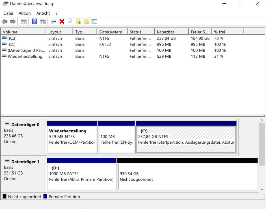Click the disk pane vertical scrollbar thumb
The image size is (266, 209).
tap(262, 144)
